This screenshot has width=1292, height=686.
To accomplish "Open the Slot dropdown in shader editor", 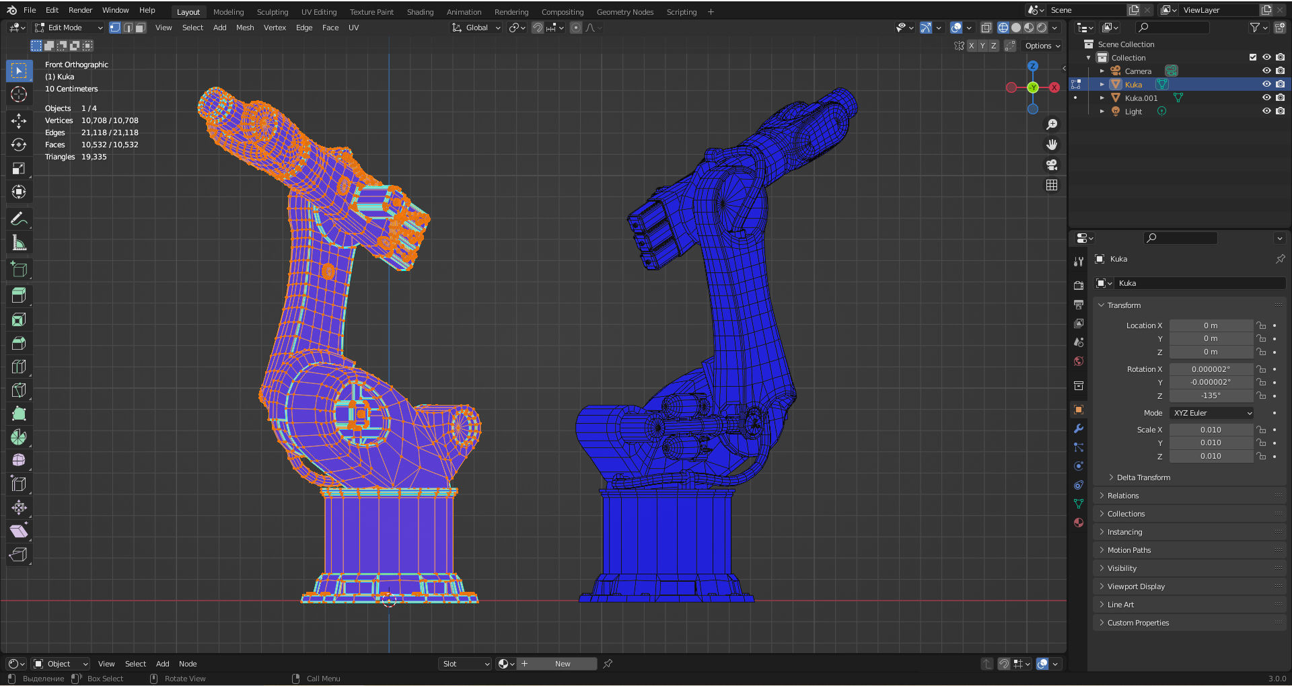I will tap(466, 664).
